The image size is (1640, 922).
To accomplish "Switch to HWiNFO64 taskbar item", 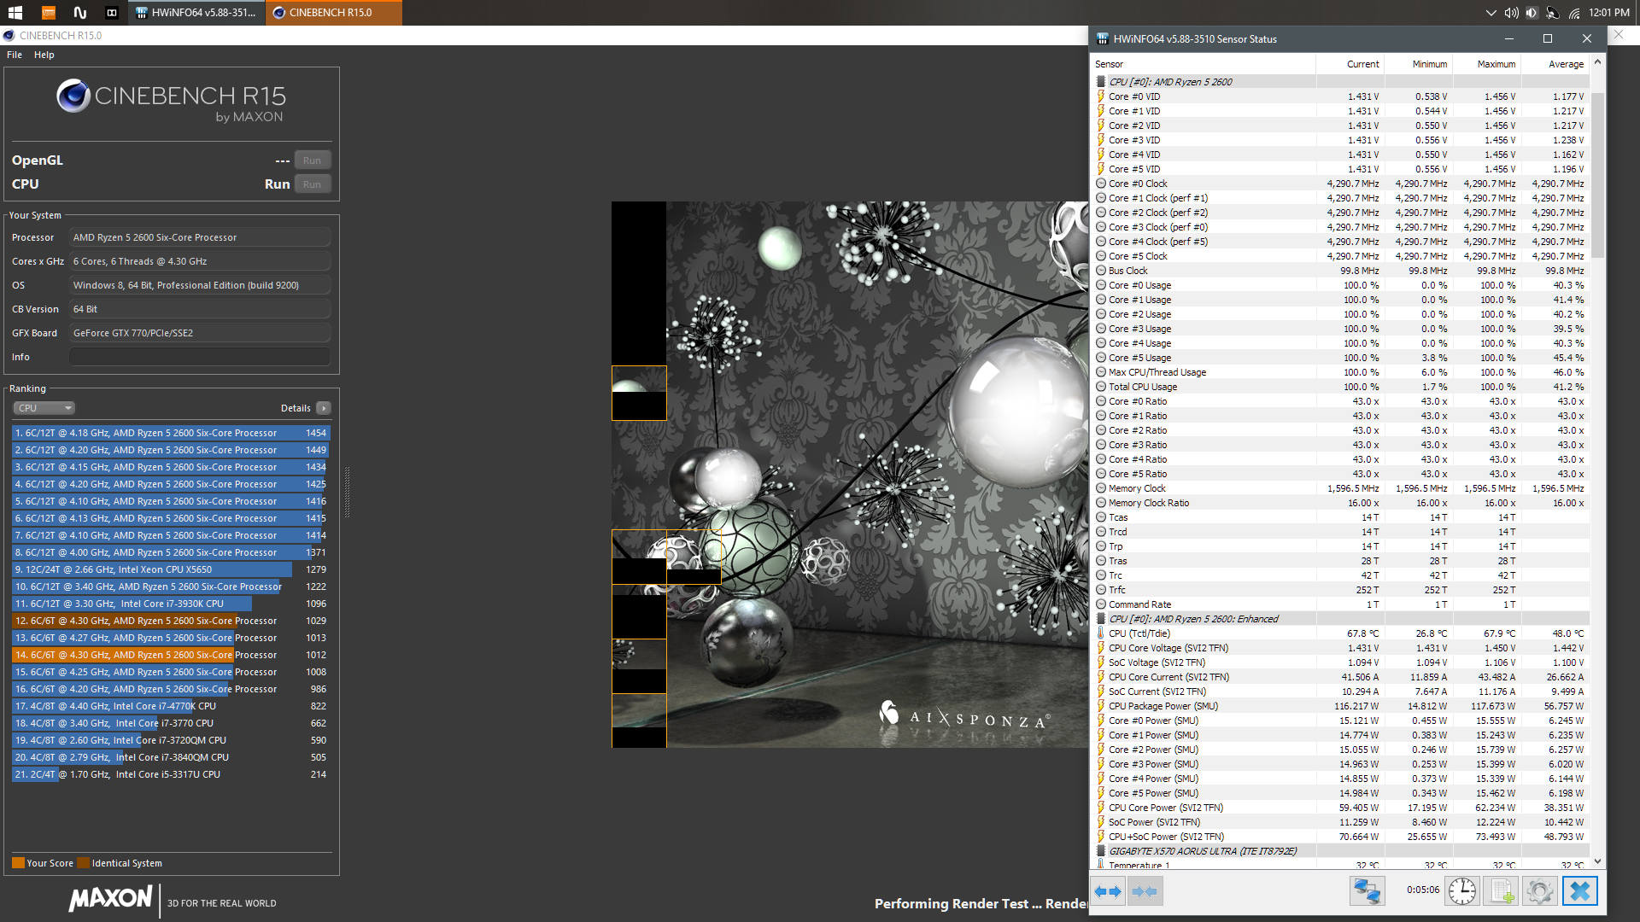I will tap(196, 13).
